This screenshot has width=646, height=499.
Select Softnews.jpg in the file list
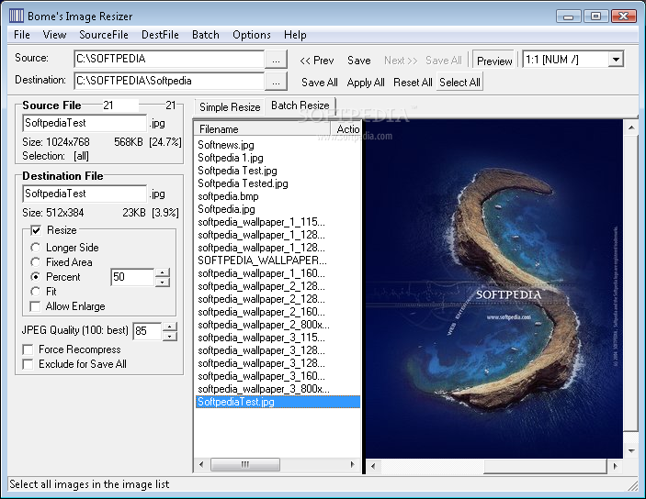click(x=226, y=145)
